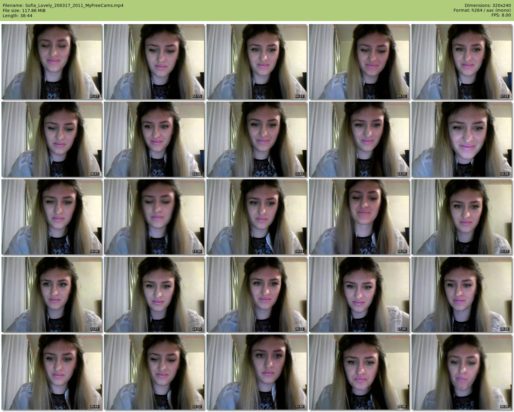Click the thumbnail stamped 16:06
The height and width of the screenshot is (412, 514).
click(52, 217)
